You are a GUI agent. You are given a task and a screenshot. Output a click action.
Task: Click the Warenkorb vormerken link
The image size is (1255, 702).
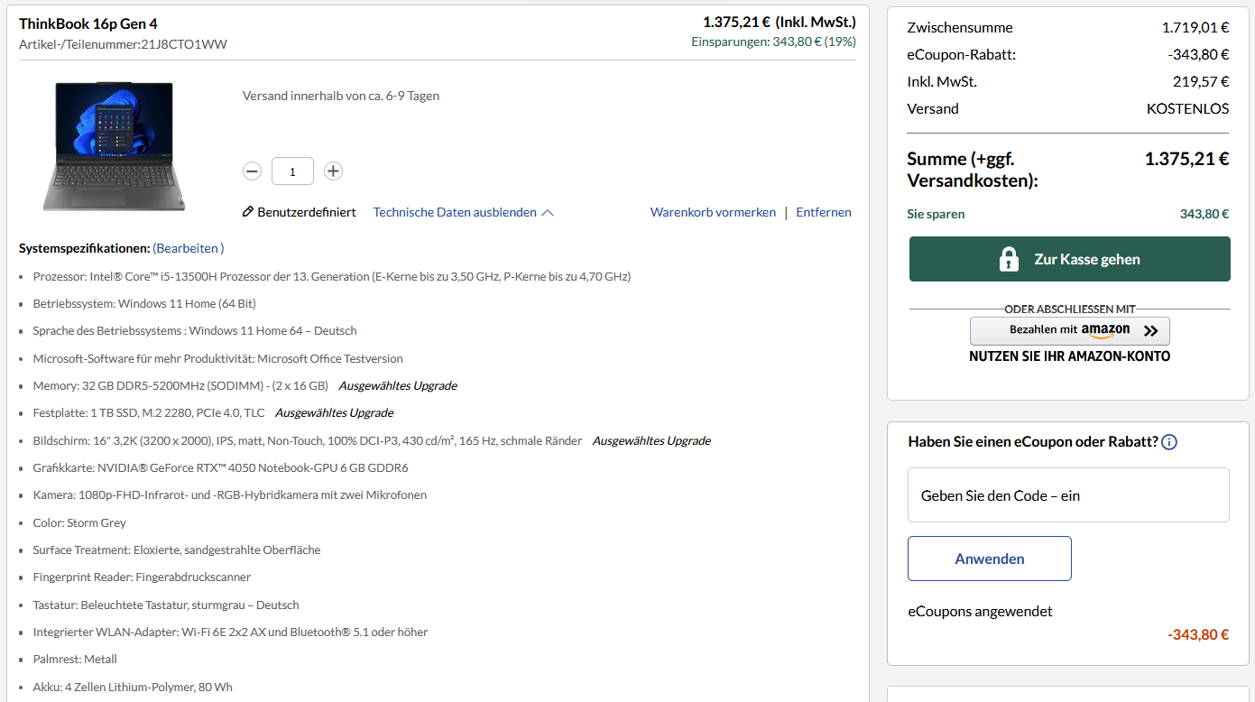[x=713, y=212]
